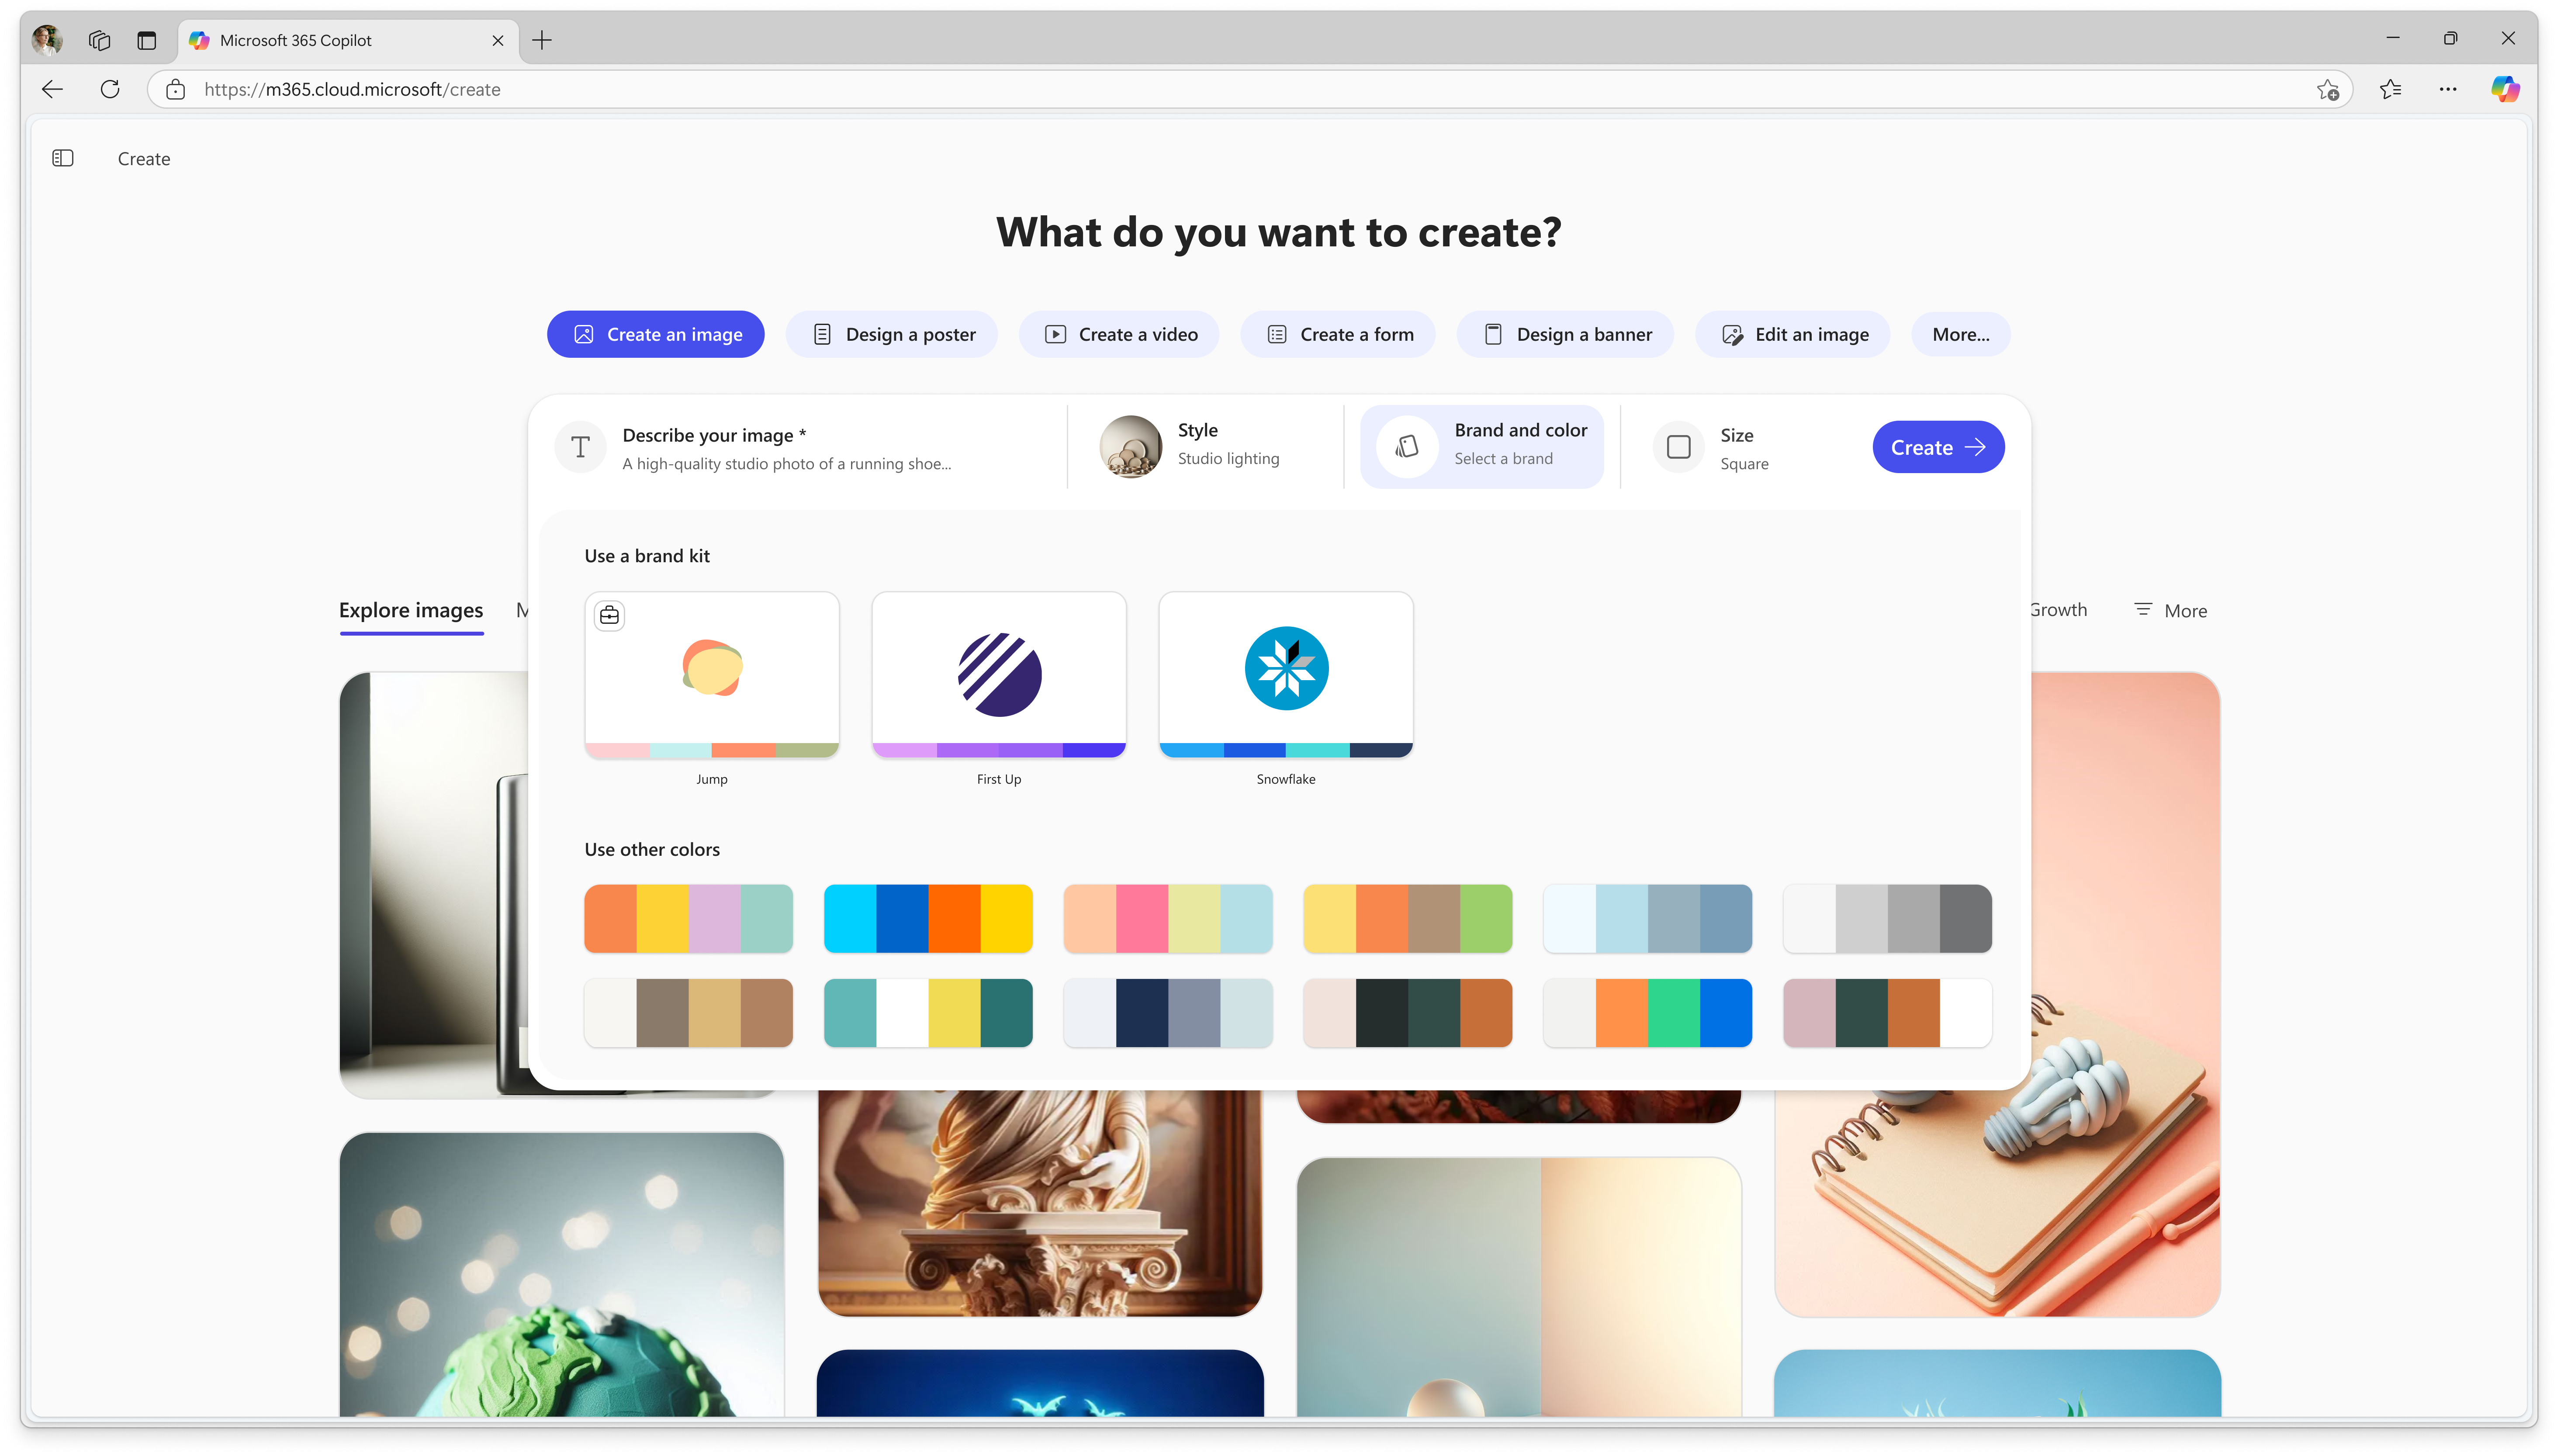Image resolution: width=2557 pixels, height=1456 pixels.
Task: Click the briefcase icon on Jump kit
Action: point(609,615)
